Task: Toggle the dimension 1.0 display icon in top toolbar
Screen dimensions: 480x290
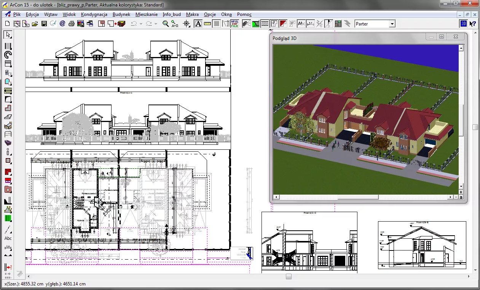Action: coord(311,24)
